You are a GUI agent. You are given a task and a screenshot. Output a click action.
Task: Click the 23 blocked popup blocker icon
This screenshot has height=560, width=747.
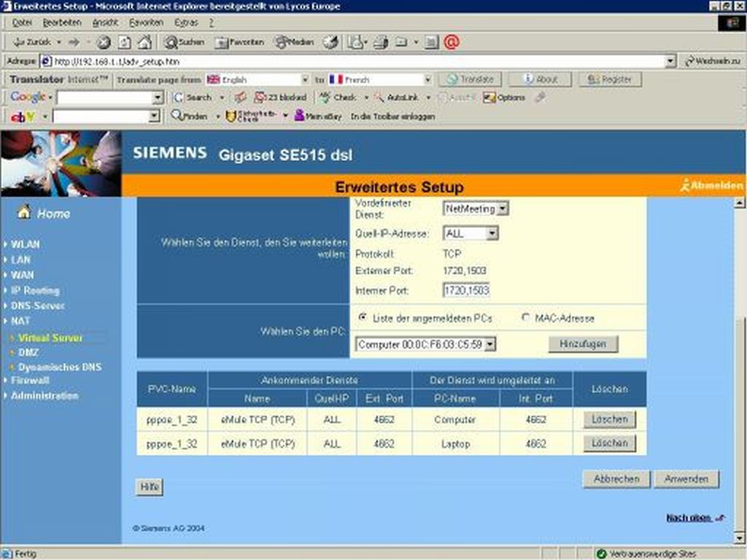coord(280,97)
